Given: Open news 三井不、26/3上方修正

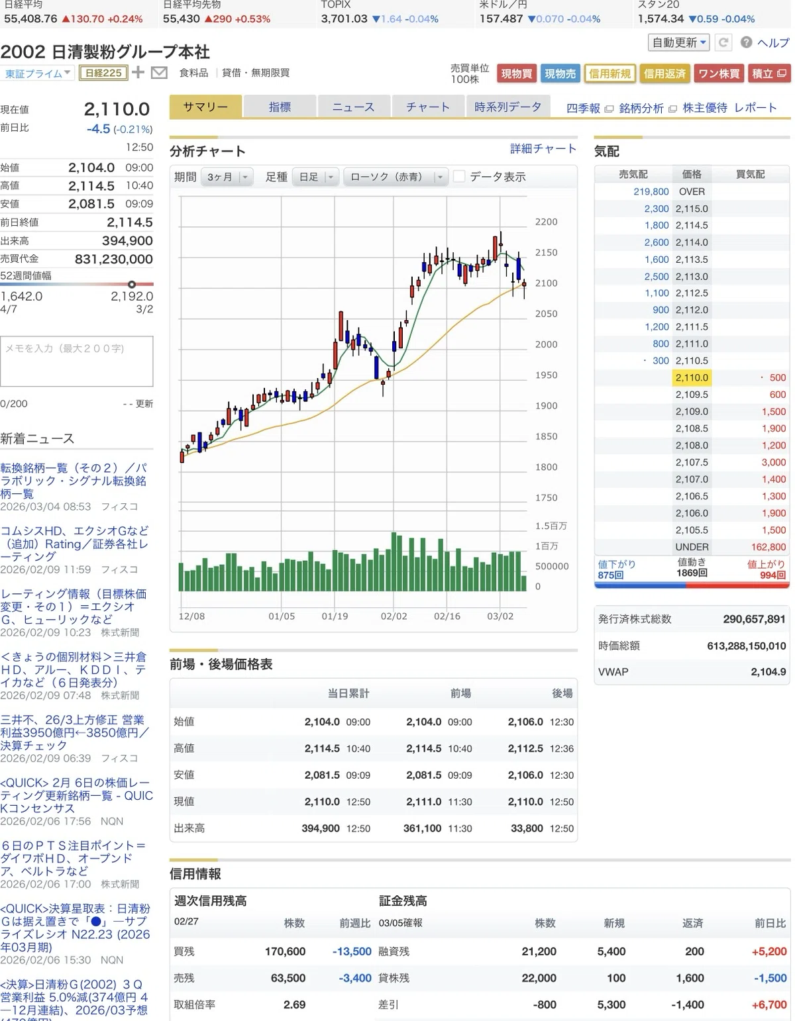Looking at the screenshot, I should click(75, 732).
